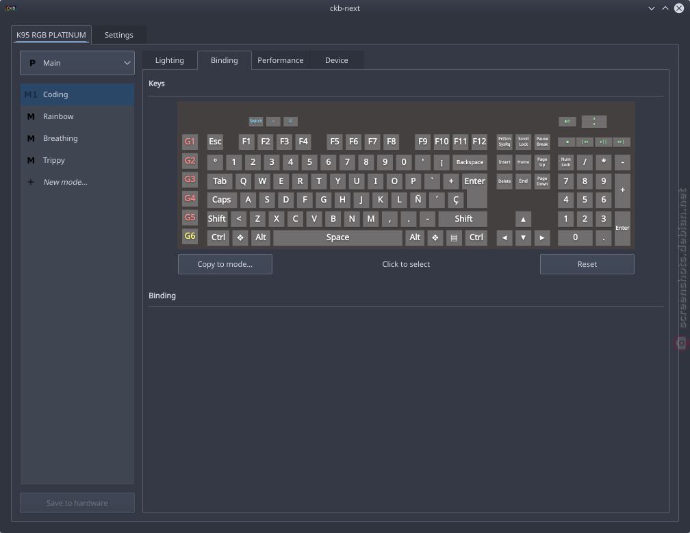Click the profile Switch key

256,121
